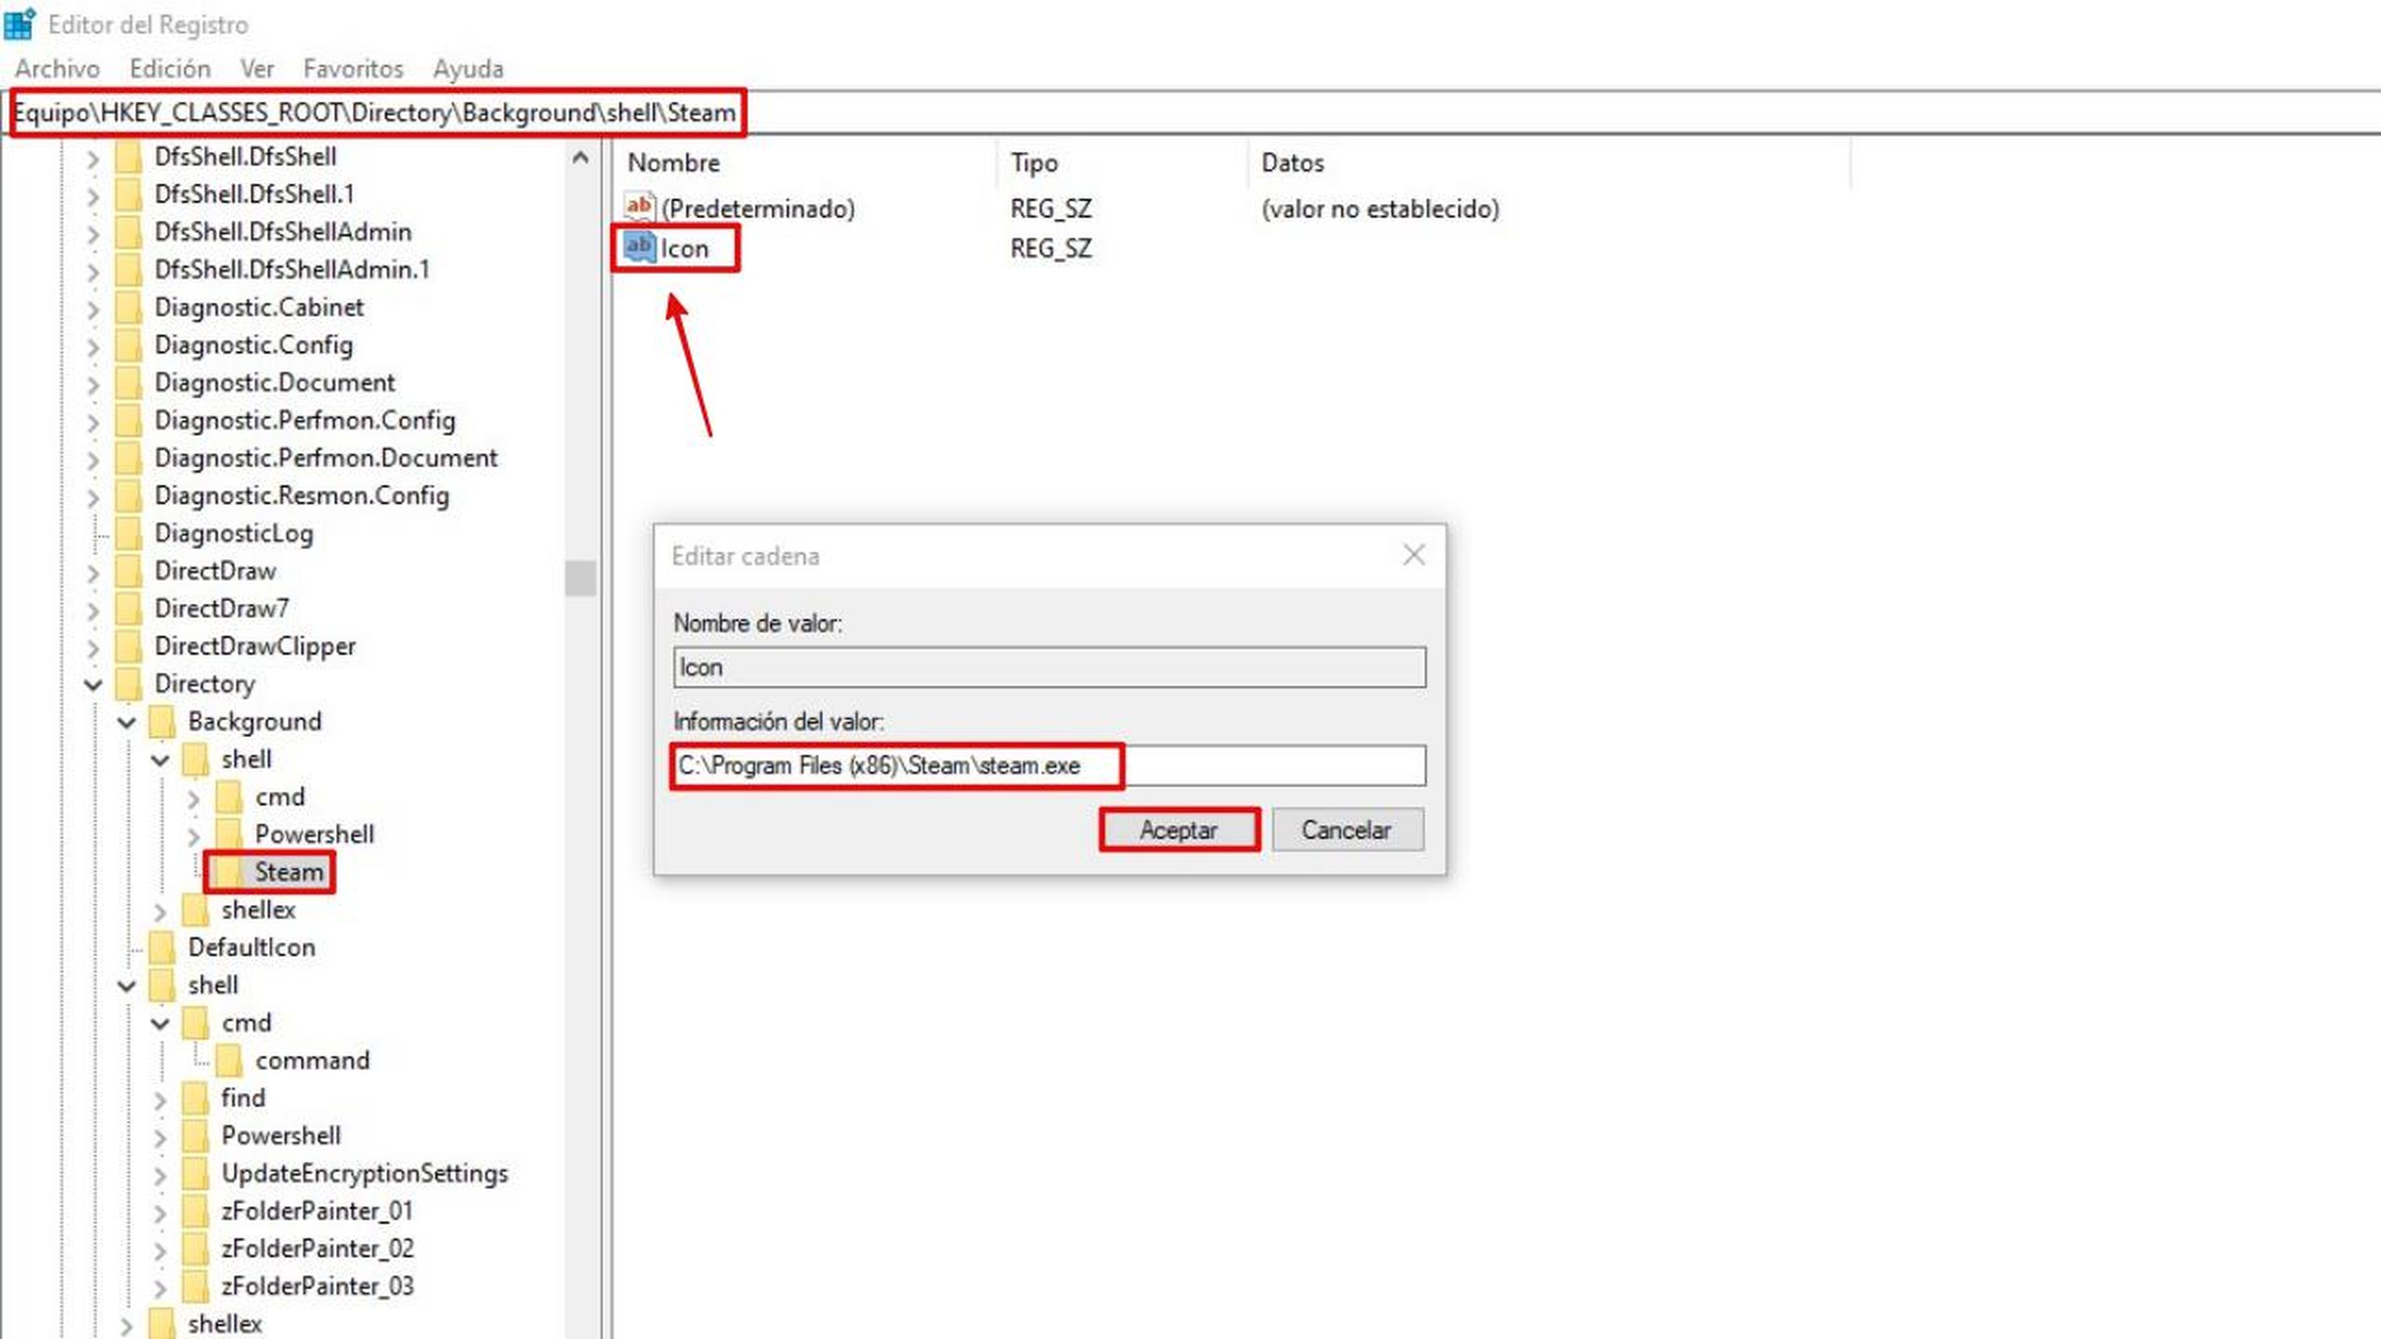Expand the shellex key under Background

point(160,912)
